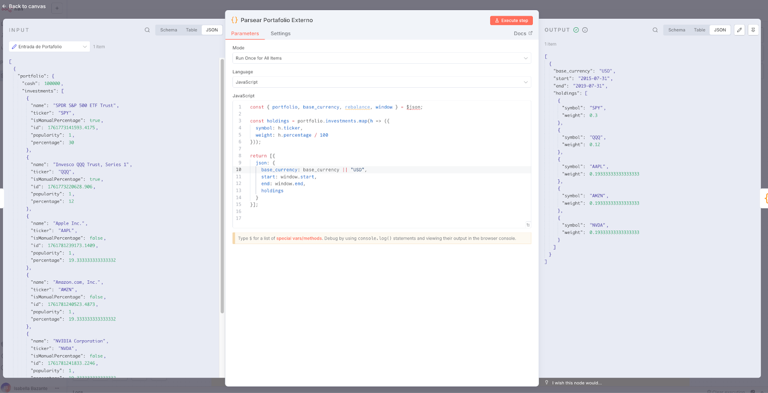This screenshot has height=393, width=768.
Task: Click the expand icon at code editor corner
Action: (x=528, y=225)
